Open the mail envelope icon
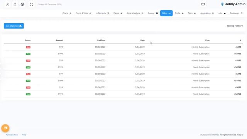This screenshot has width=247, height=139. tap(203, 4)
